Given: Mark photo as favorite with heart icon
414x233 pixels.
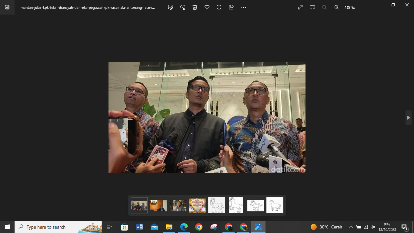Looking at the screenshot, I should [x=207, y=7].
